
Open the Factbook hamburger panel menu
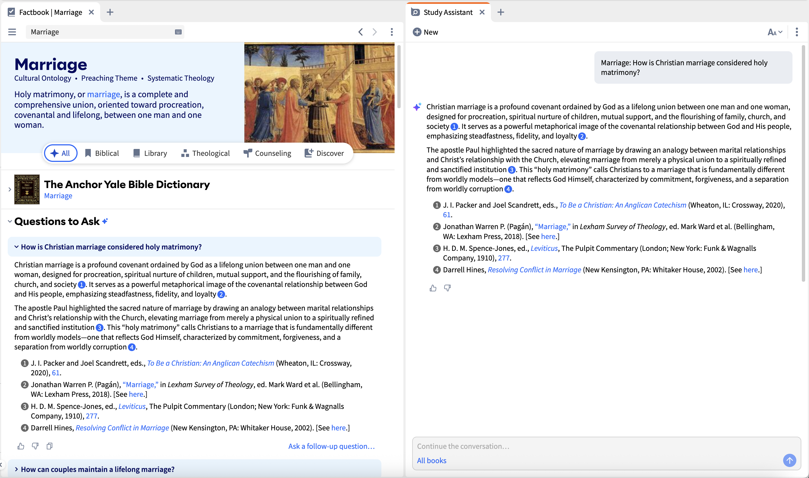(x=12, y=32)
